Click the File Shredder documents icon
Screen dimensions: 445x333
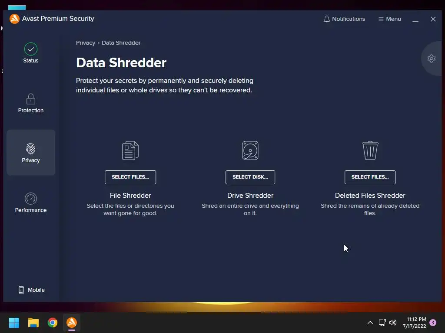[x=130, y=150]
